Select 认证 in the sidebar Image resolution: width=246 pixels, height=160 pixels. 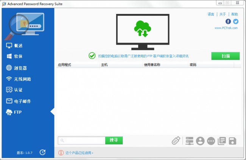14,90
